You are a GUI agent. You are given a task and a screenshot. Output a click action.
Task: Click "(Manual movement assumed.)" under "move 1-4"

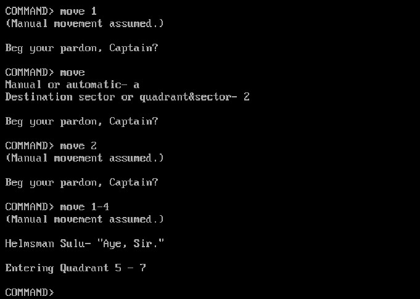pos(84,219)
